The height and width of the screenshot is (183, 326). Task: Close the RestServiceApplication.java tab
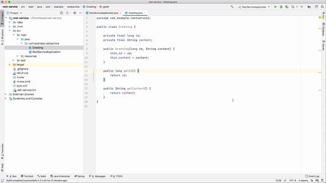[120, 13]
